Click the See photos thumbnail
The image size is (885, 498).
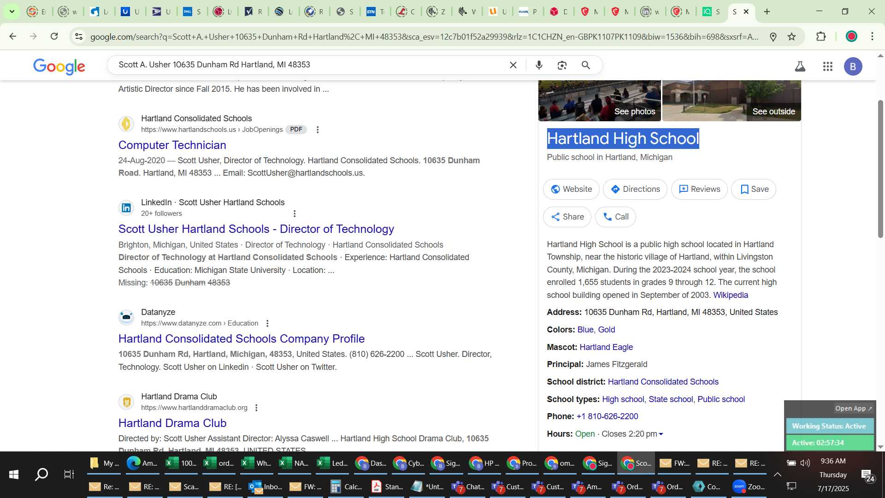tap(599, 101)
